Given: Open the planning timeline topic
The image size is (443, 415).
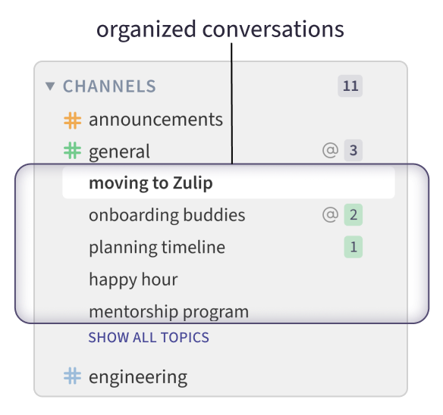Looking at the screenshot, I should click(157, 248).
